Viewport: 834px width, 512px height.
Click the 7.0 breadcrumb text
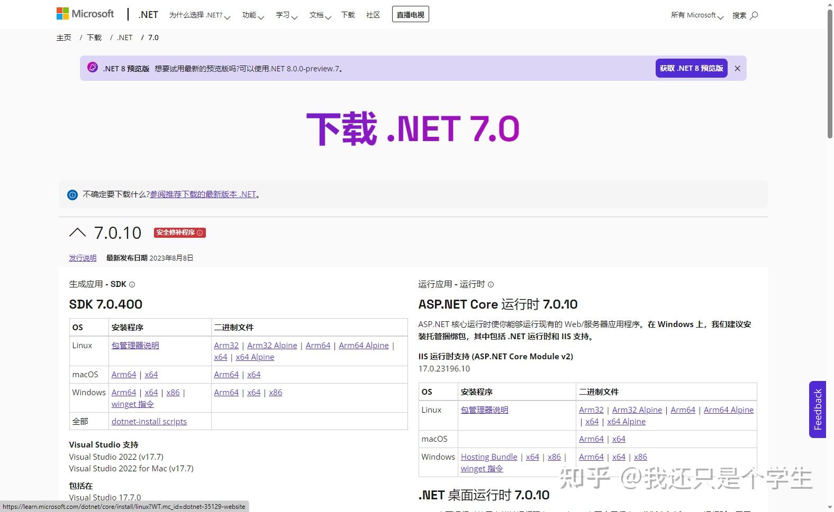153,38
